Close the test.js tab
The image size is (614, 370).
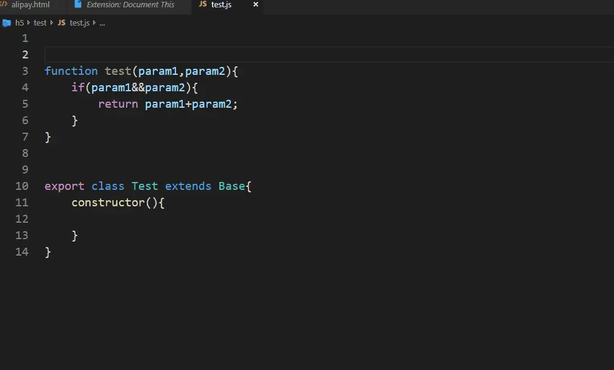[x=255, y=5]
